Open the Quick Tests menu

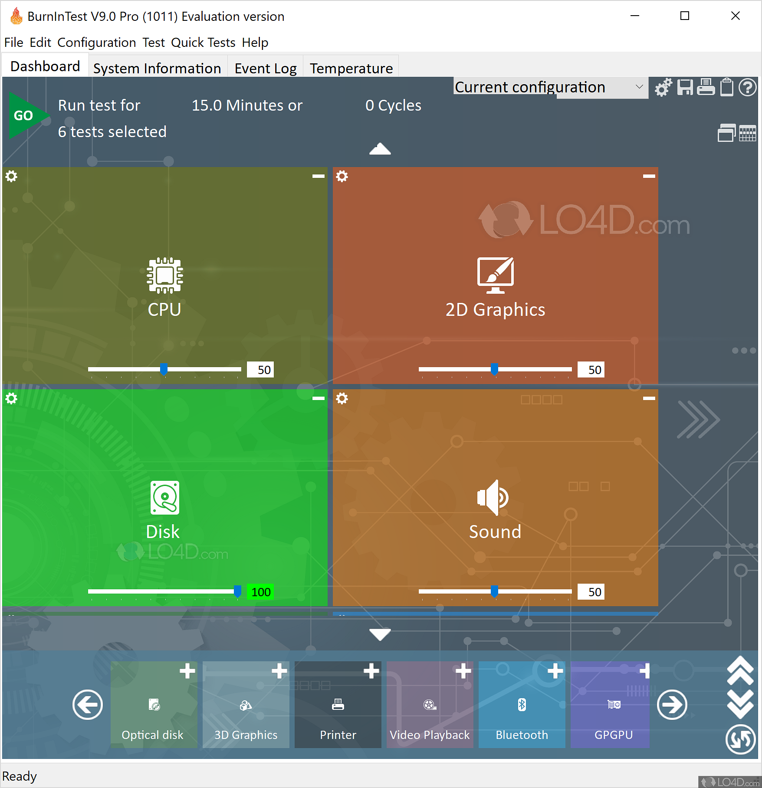(x=203, y=43)
